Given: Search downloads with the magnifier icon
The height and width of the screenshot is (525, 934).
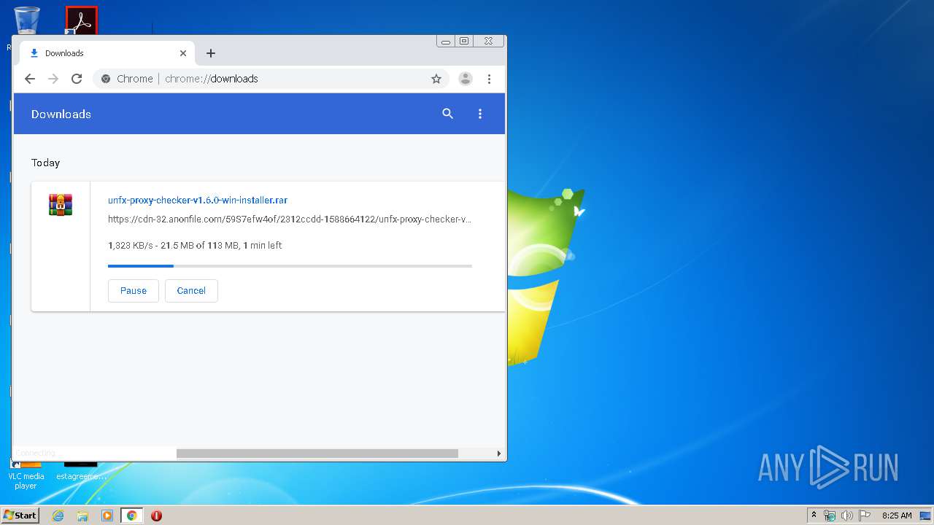Looking at the screenshot, I should point(448,114).
